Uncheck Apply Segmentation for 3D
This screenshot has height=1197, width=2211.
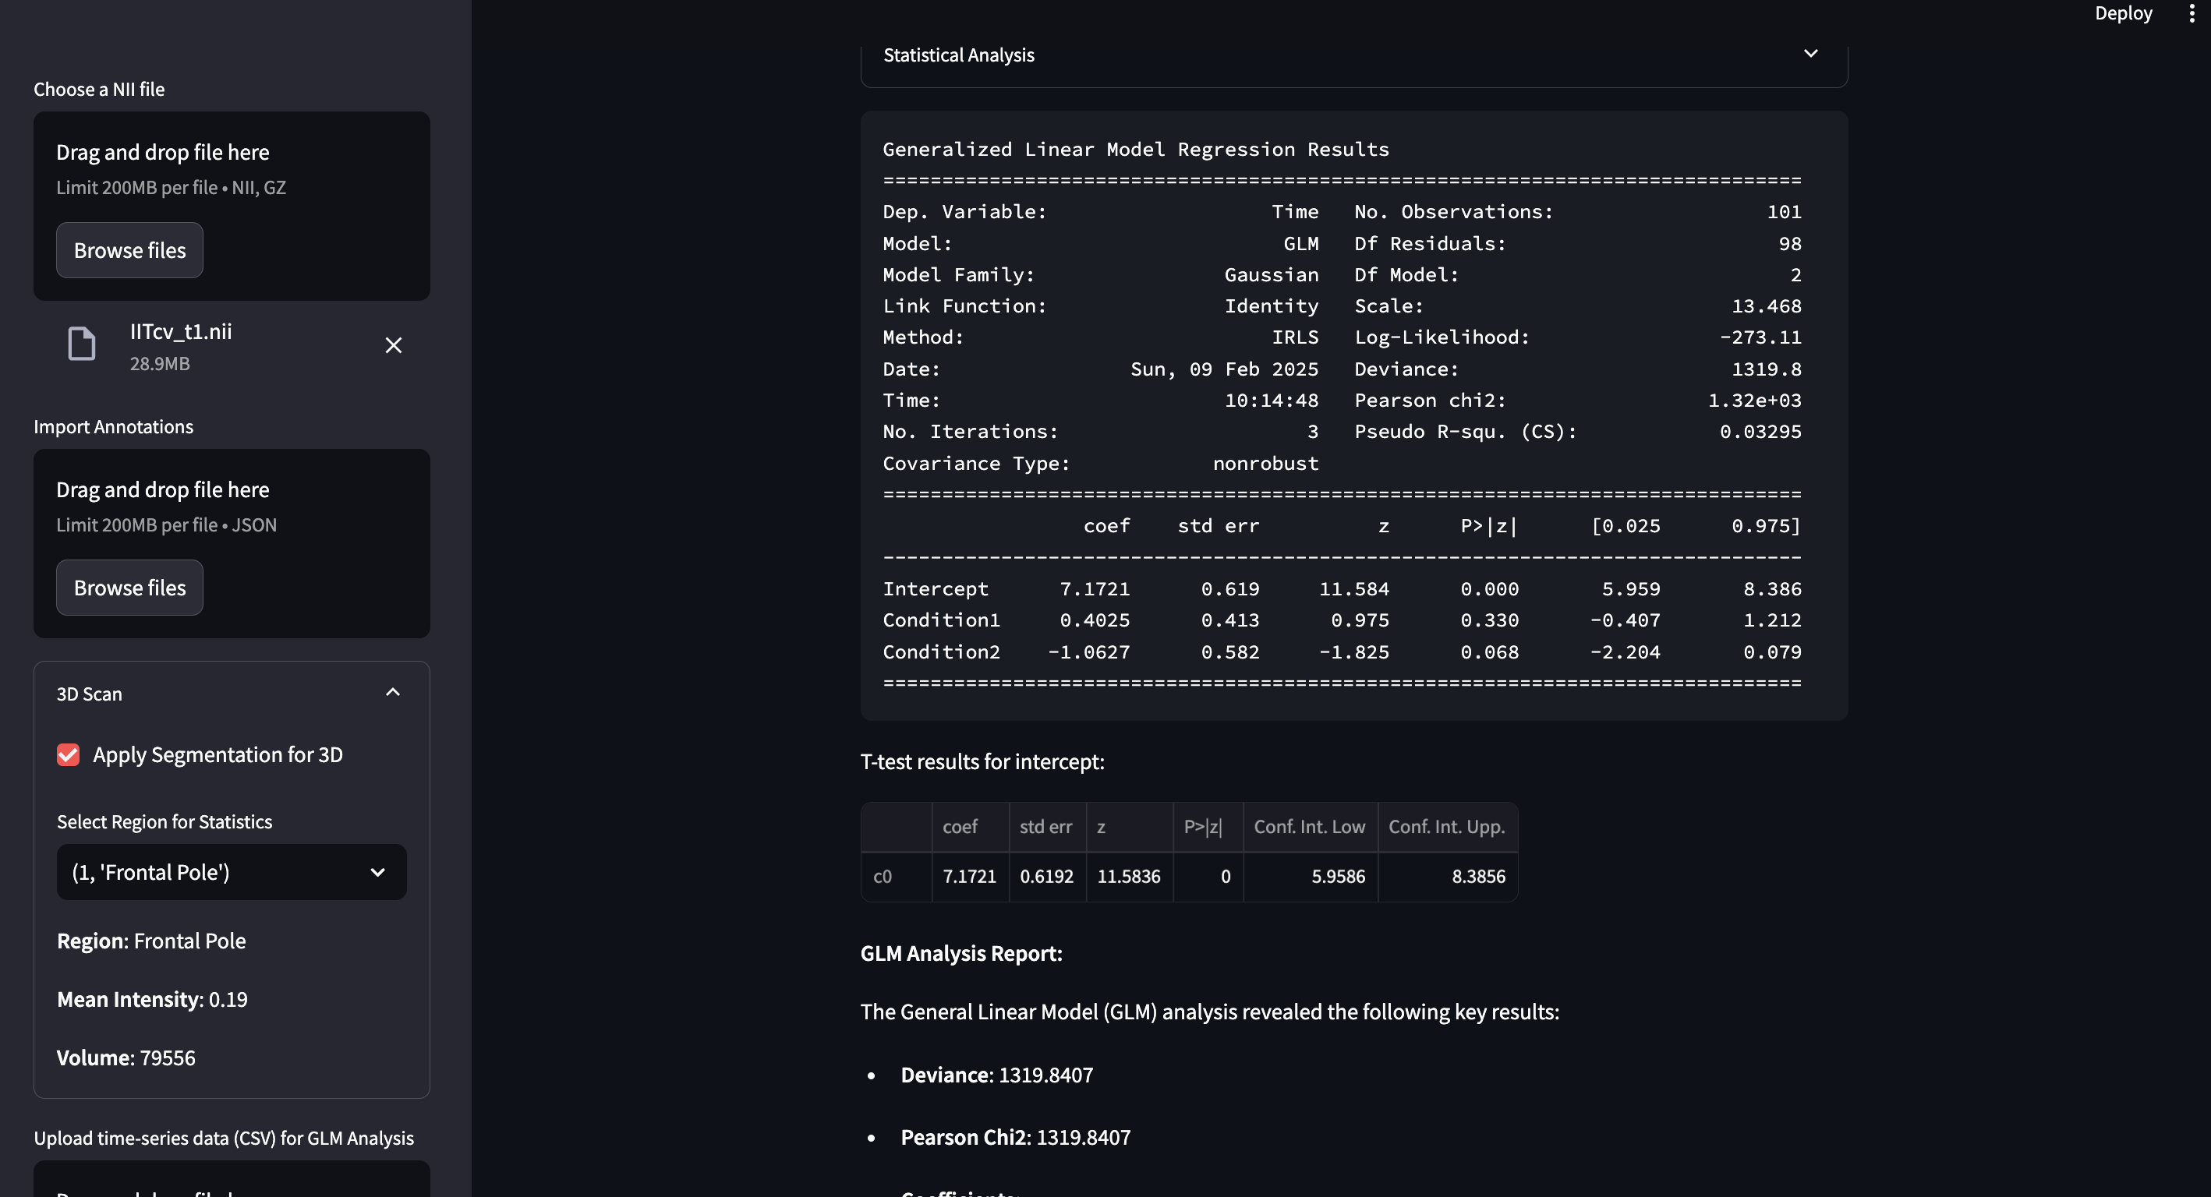click(x=69, y=754)
